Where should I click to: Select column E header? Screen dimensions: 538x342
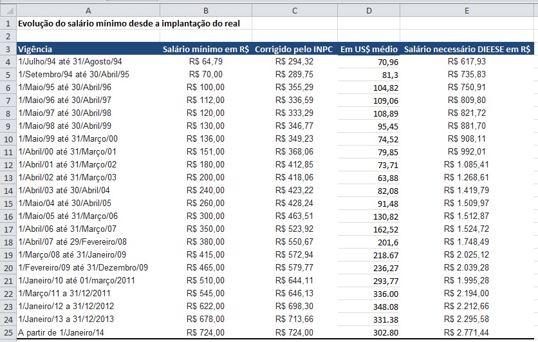tap(467, 11)
